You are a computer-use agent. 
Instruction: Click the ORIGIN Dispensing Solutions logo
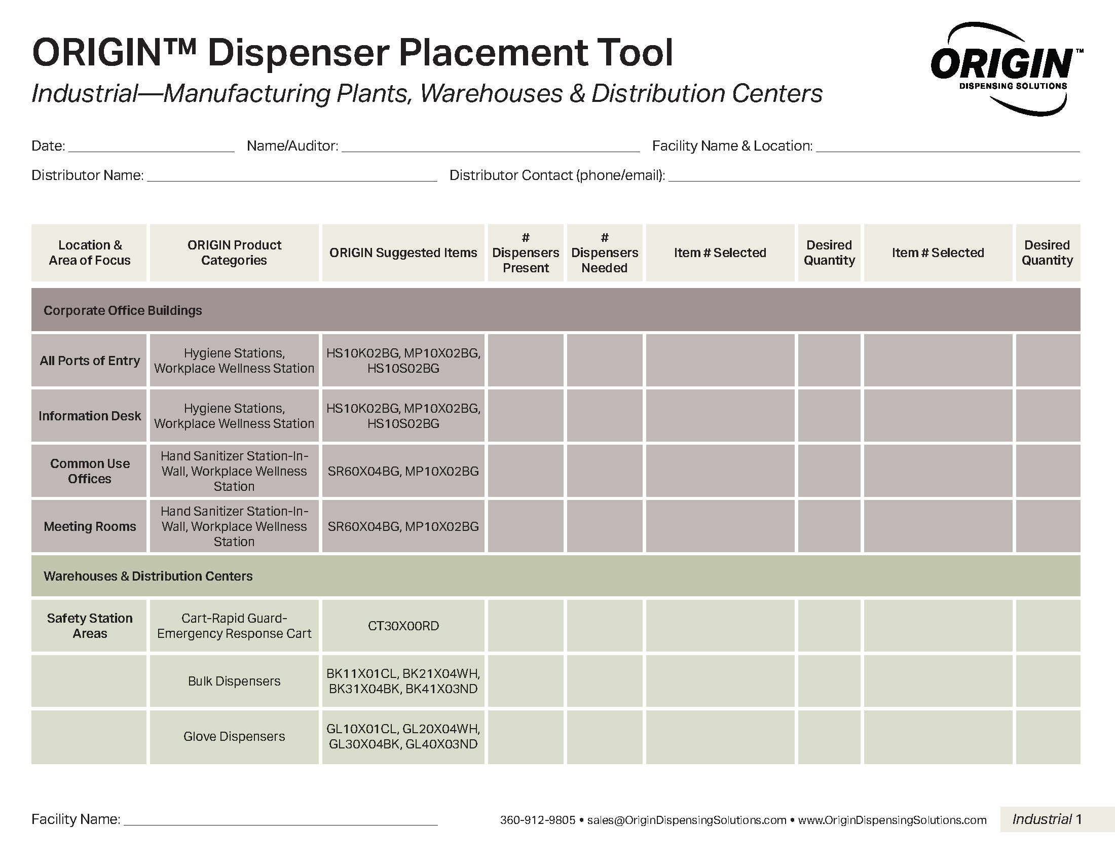pyautogui.click(x=1006, y=69)
